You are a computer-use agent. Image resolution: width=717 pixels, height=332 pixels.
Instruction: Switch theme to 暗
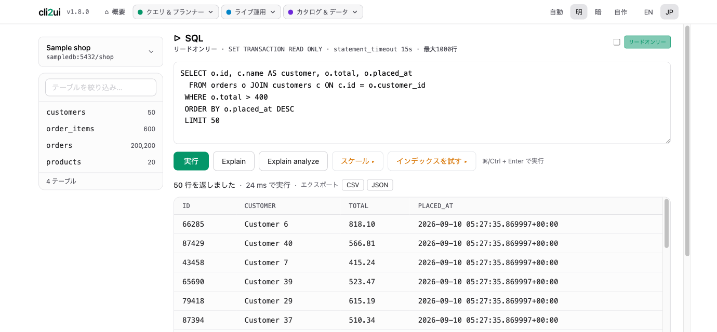pos(598,12)
